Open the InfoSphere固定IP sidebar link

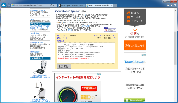pos(36,42)
